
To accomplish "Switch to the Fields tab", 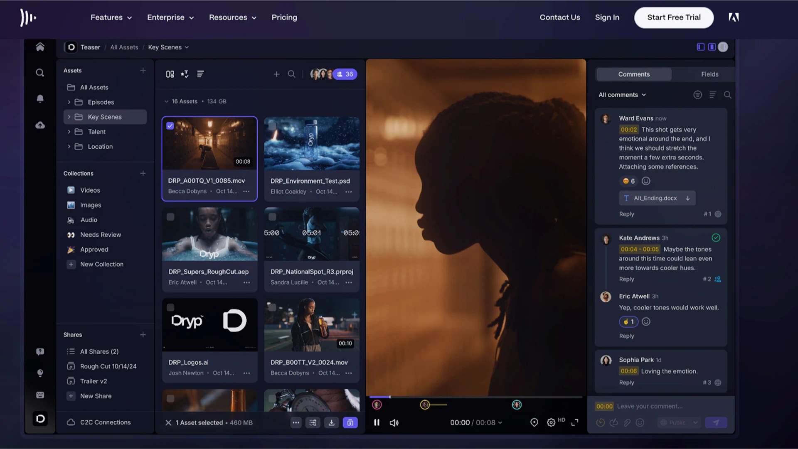I will [x=709, y=74].
